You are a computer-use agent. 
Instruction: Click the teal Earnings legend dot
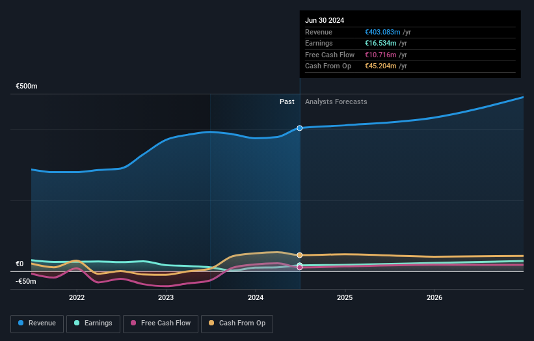(77, 323)
